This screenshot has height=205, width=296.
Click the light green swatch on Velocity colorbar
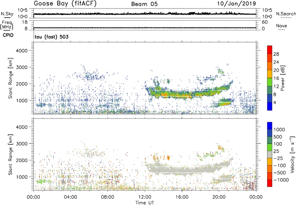tap(270, 147)
